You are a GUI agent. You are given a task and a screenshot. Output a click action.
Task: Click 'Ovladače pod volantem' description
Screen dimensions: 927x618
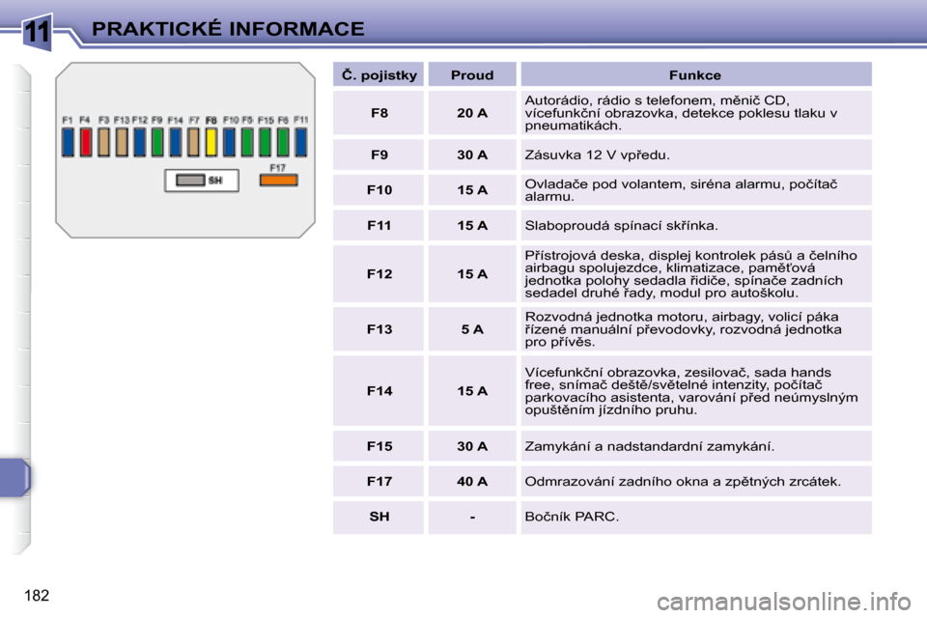[x=681, y=190]
